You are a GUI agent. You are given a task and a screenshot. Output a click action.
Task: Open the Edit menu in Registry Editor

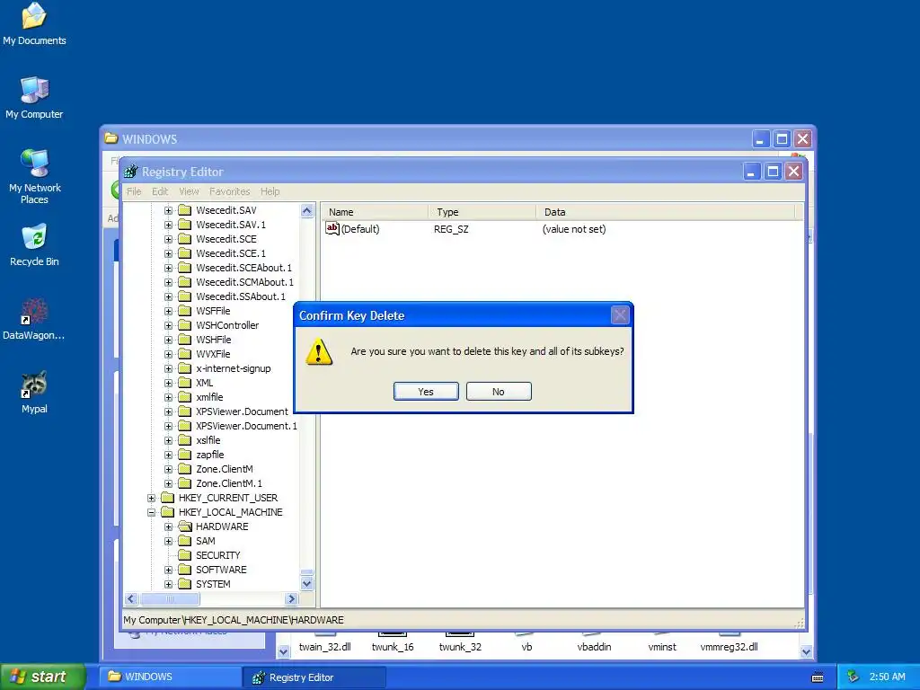pyautogui.click(x=160, y=191)
